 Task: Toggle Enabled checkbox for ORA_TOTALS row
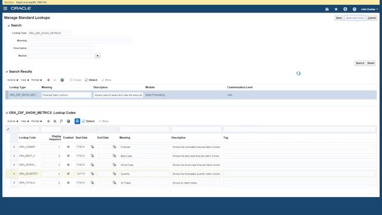click(68, 183)
